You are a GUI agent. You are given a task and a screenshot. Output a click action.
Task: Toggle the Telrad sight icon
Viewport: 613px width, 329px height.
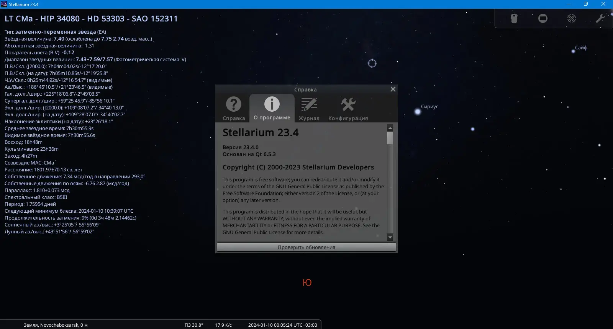click(572, 18)
